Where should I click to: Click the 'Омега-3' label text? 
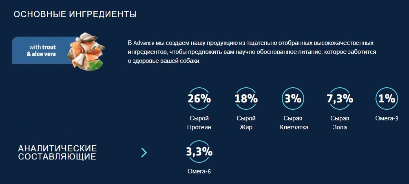(387, 119)
